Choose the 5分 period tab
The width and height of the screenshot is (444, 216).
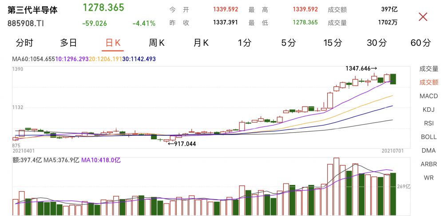pyautogui.click(x=288, y=43)
